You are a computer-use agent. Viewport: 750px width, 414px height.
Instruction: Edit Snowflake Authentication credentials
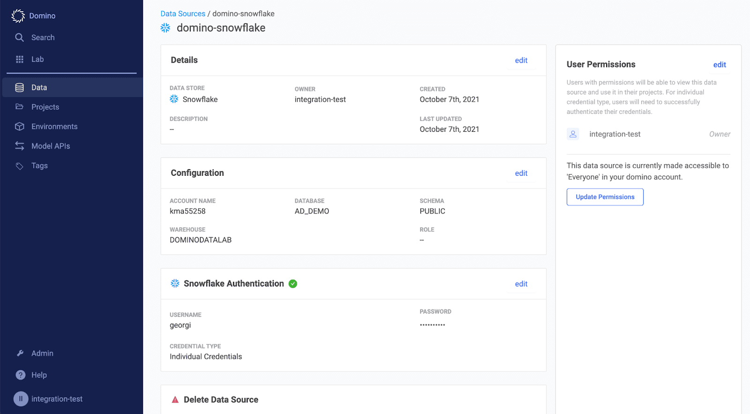click(x=521, y=284)
